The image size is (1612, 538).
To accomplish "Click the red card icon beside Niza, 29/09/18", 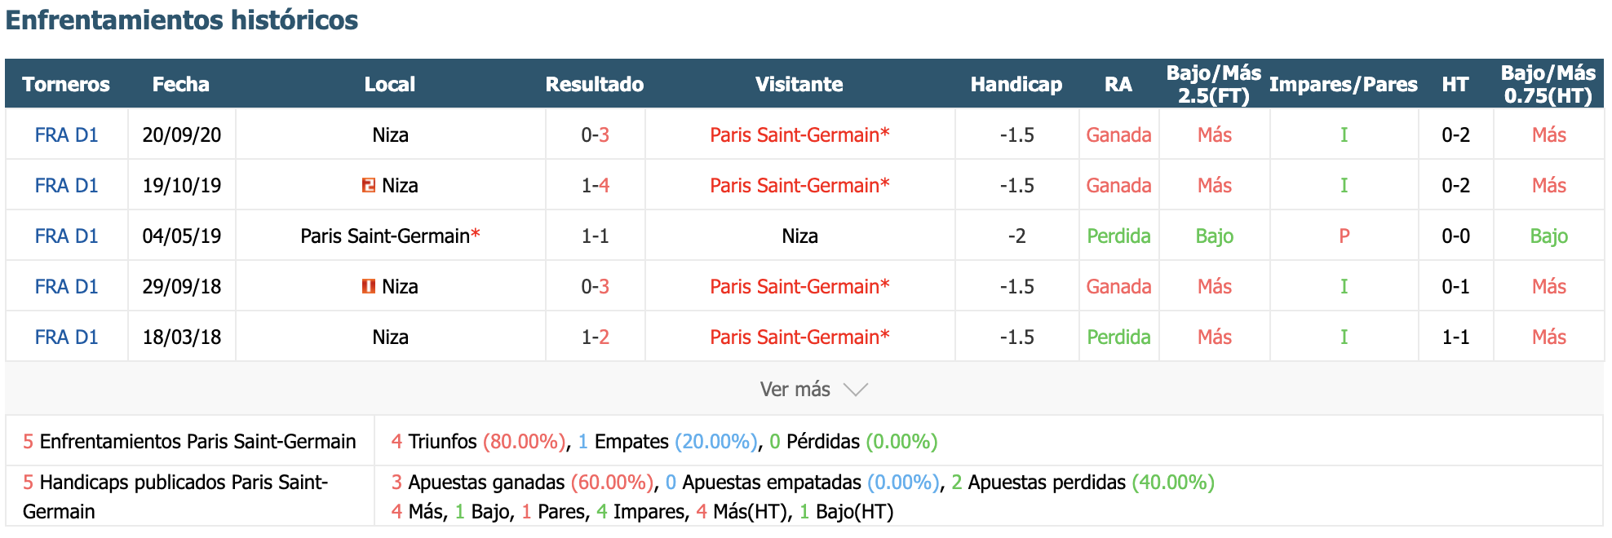I will click(x=369, y=286).
